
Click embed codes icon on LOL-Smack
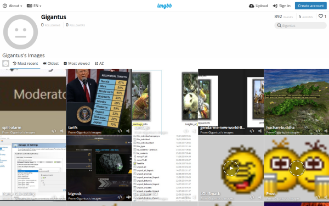252,197
